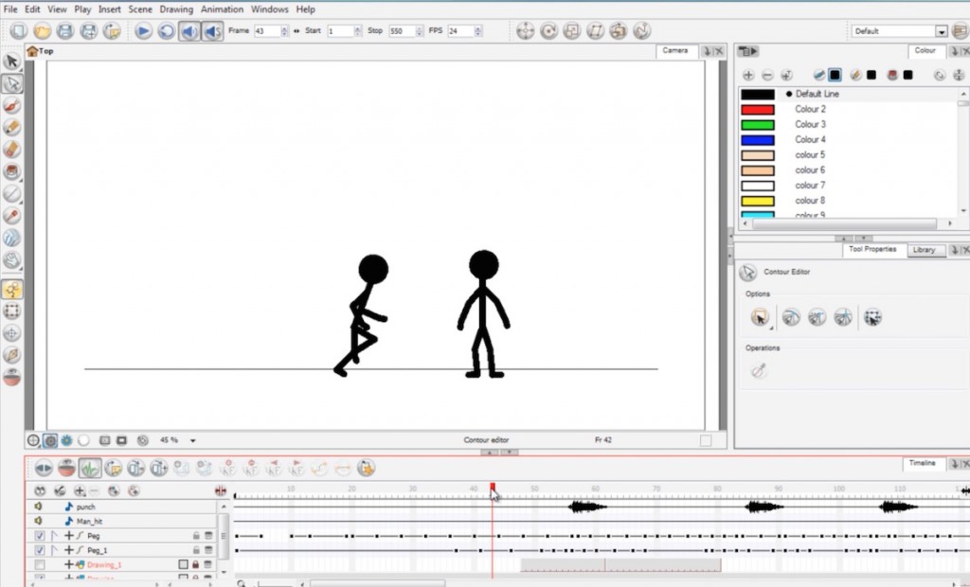Lock the Peg_1 layer
Viewport: 970px width, 587px height.
click(197, 549)
